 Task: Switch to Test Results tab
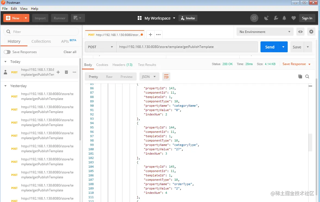[x=147, y=65]
